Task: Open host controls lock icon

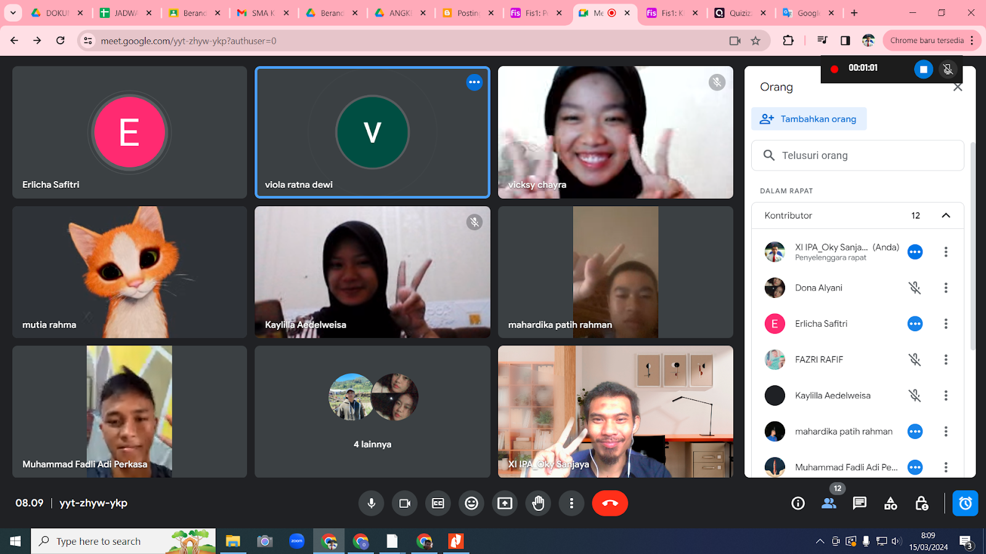Action: coord(921,504)
